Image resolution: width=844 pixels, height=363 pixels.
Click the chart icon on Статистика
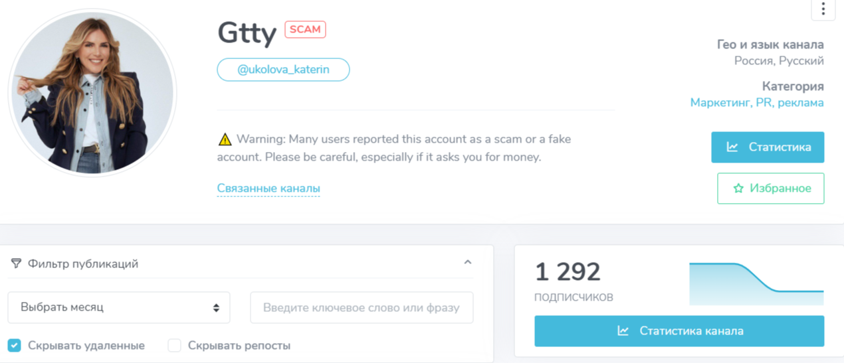(x=732, y=147)
